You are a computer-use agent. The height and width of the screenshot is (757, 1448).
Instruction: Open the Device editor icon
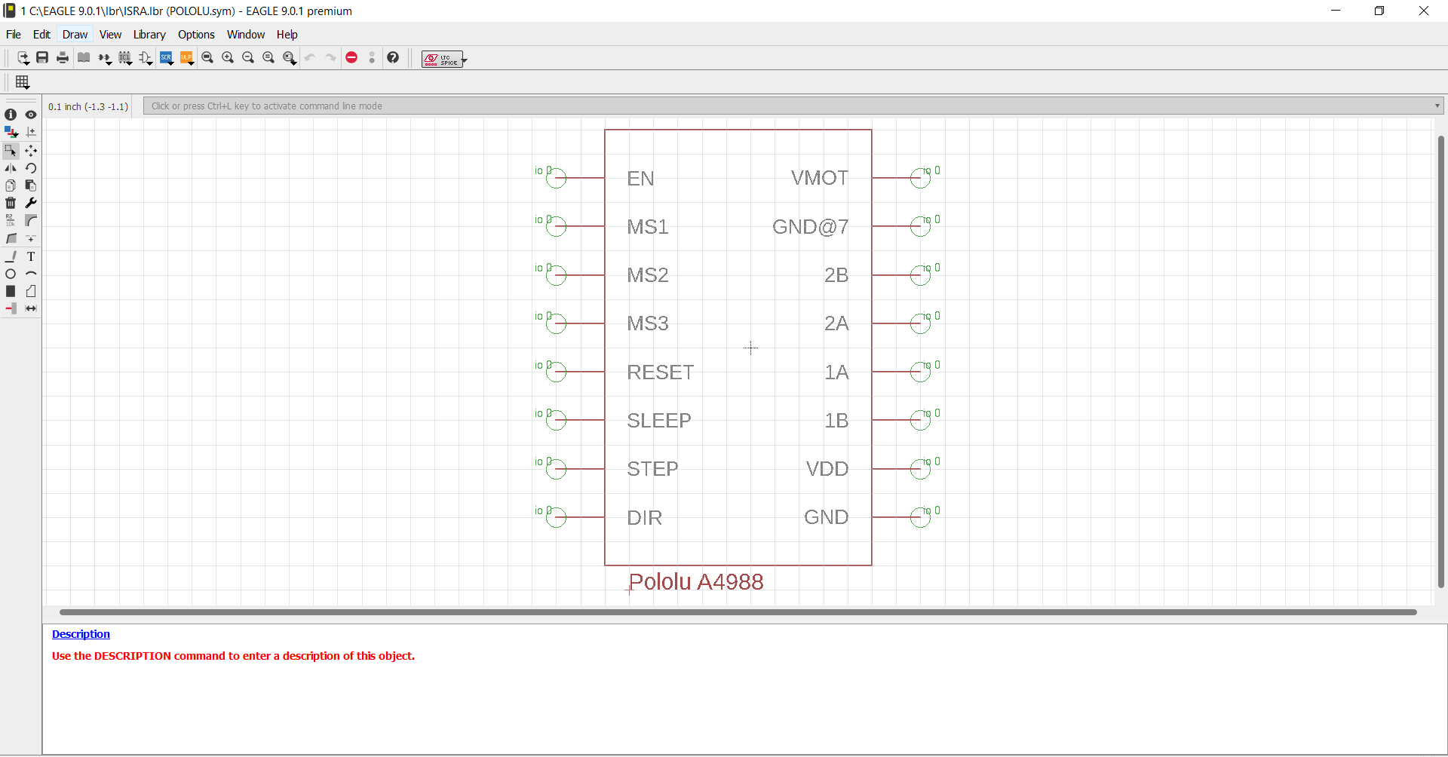(x=105, y=58)
